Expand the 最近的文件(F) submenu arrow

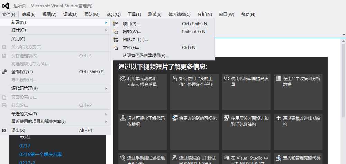pos(106,114)
